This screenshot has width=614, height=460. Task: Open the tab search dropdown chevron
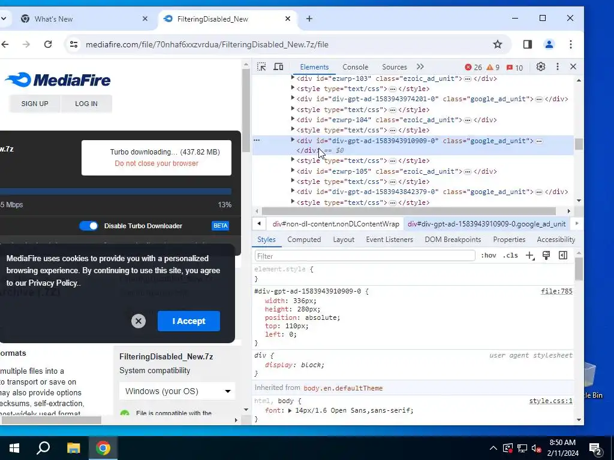(4, 19)
